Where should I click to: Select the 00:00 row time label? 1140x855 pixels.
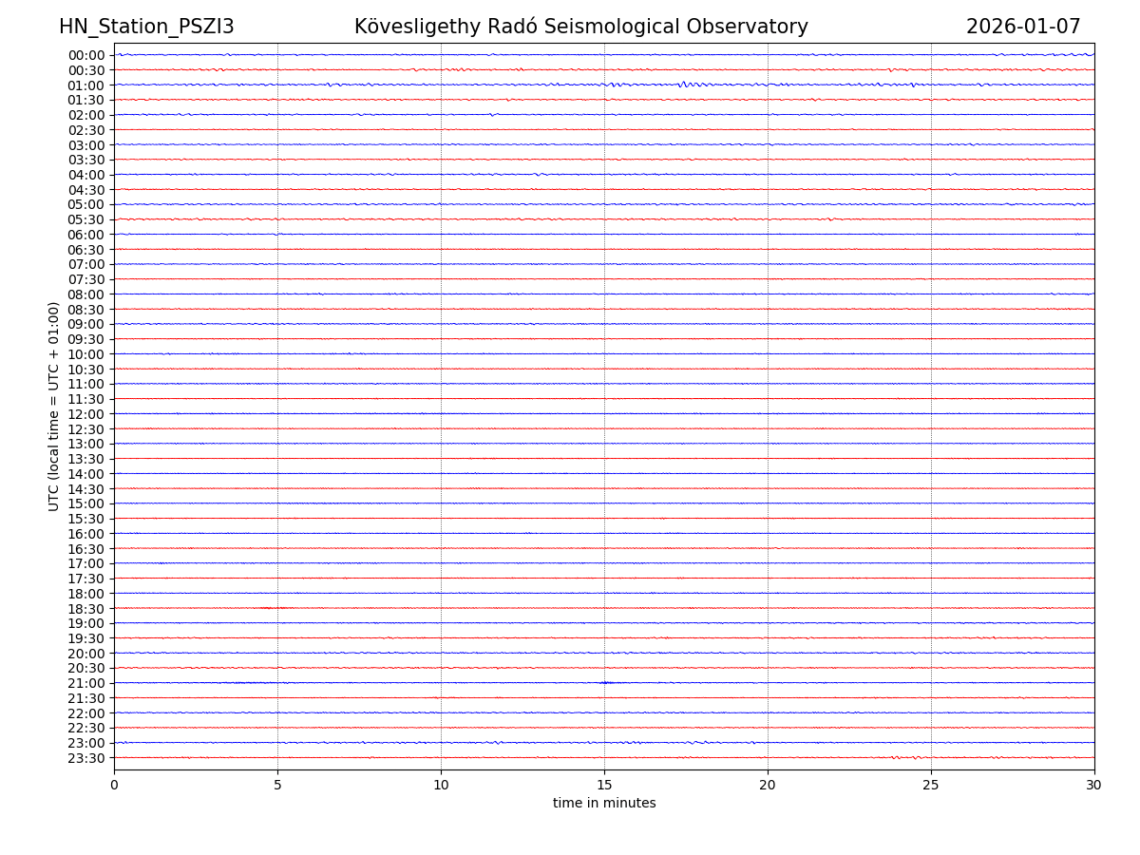pyautogui.click(x=86, y=55)
